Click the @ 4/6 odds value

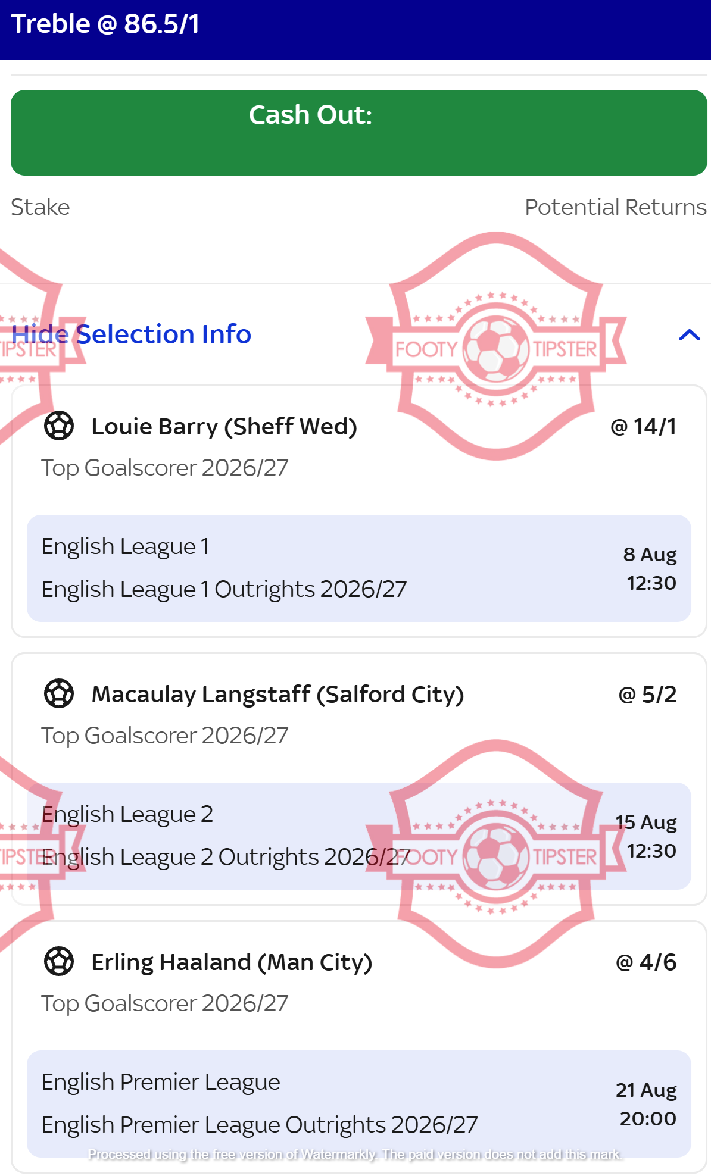646,962
